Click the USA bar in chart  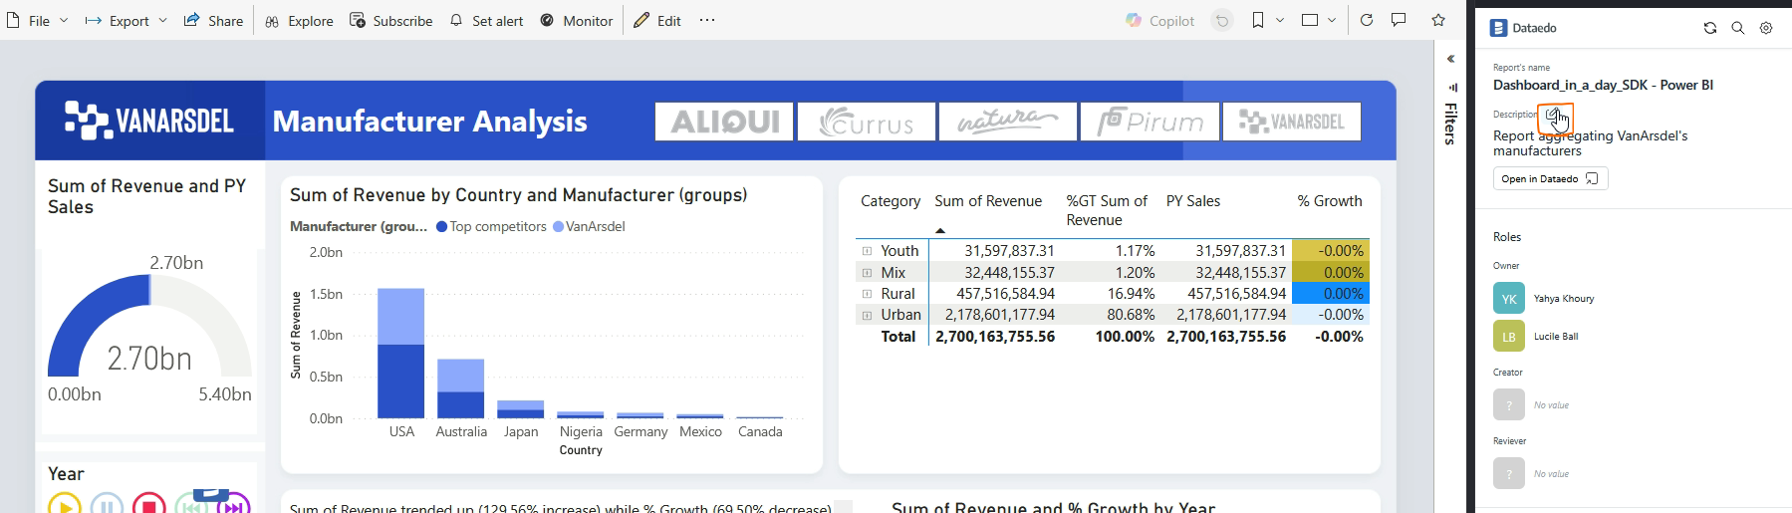point(401,354)
